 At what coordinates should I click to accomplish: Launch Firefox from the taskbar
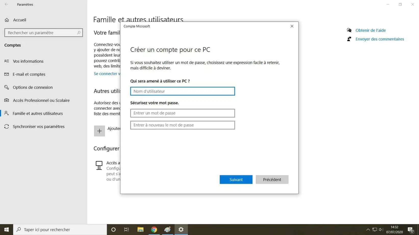[x=168, y=229]
